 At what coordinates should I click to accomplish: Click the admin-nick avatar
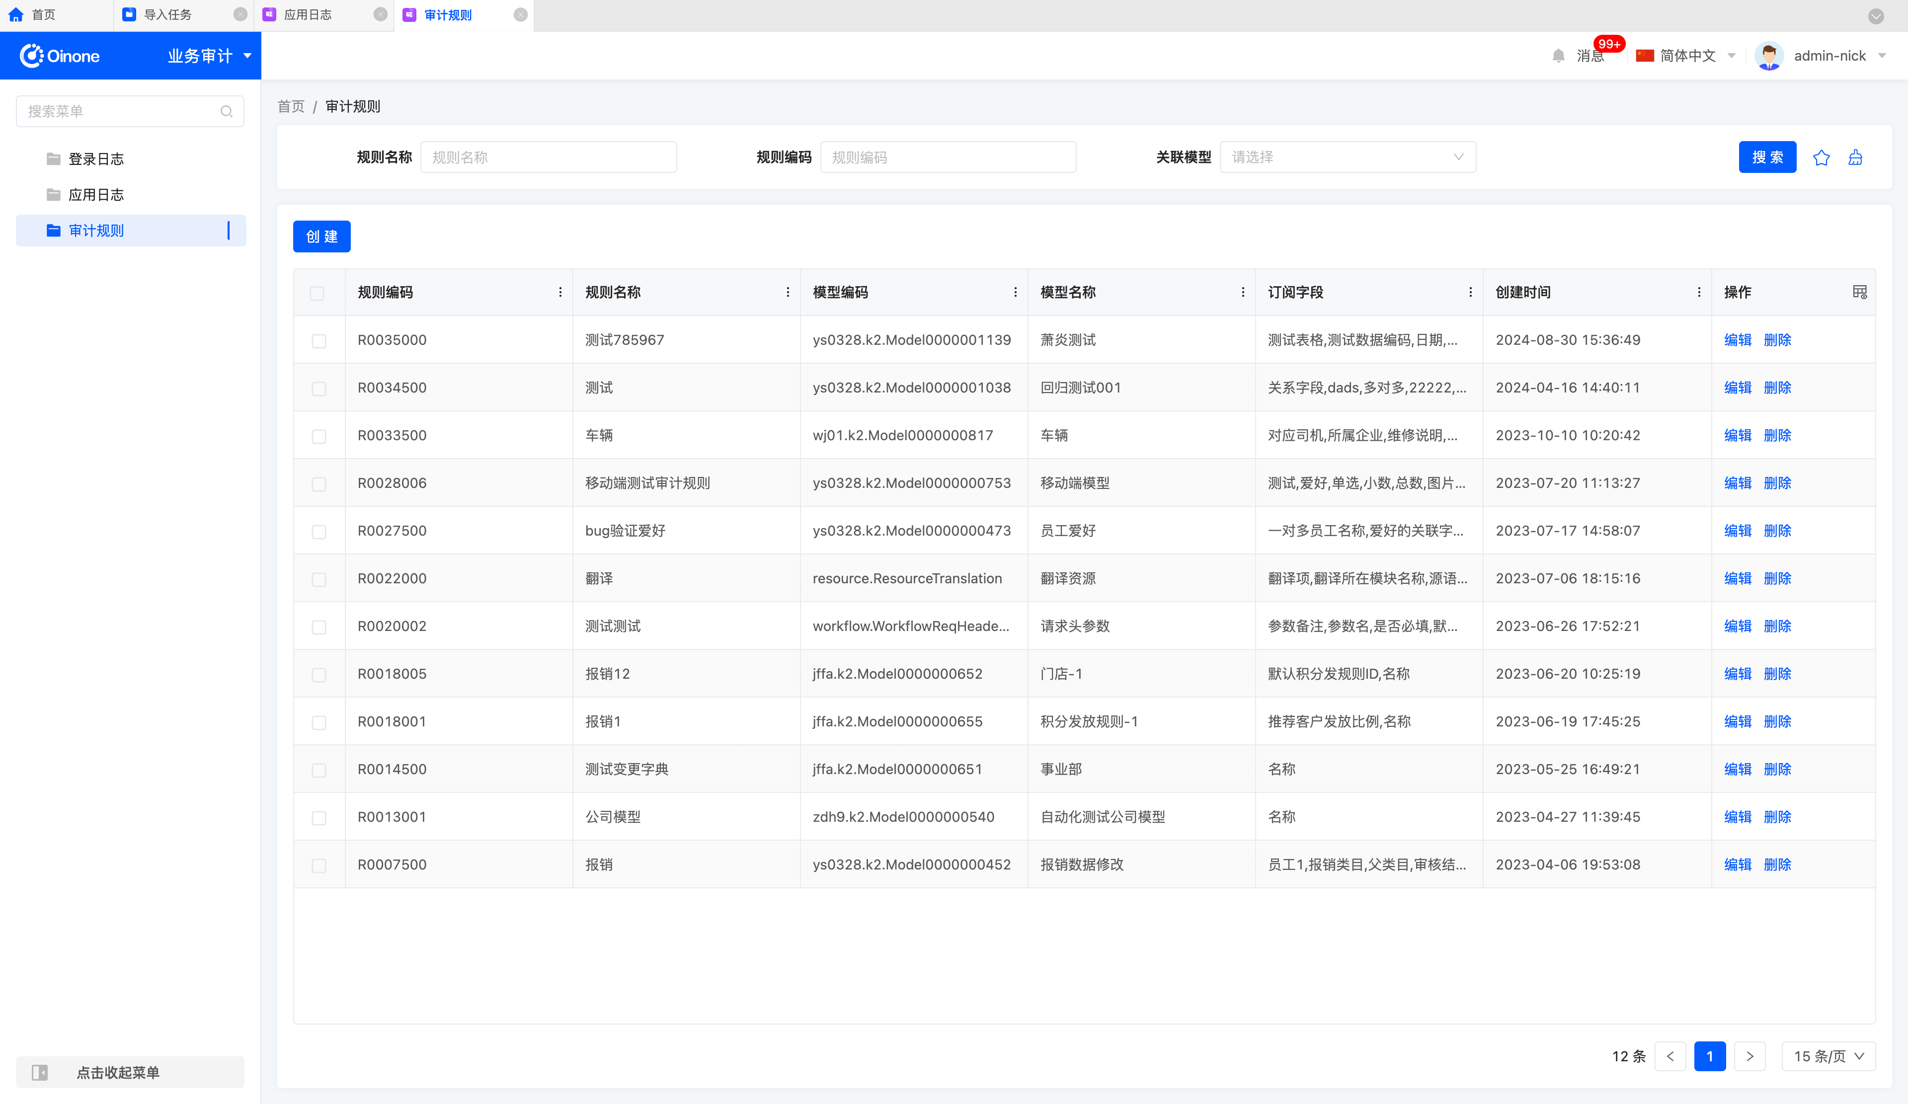1769,55
